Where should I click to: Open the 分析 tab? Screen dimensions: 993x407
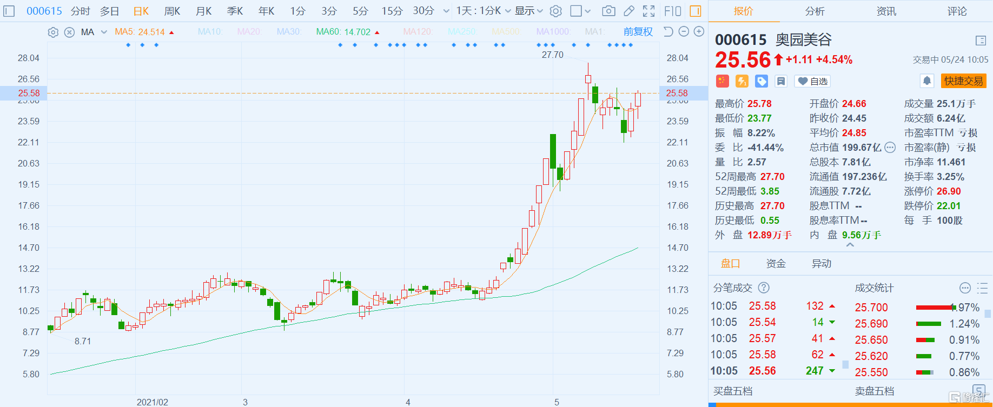click(815, 11)
